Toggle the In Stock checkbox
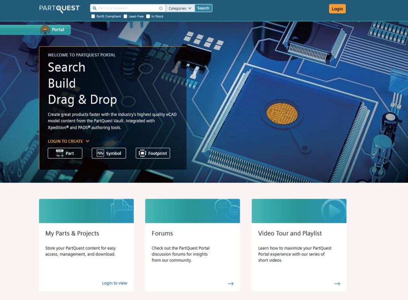This screenshot has width=408, height=300. pos(148,16)
